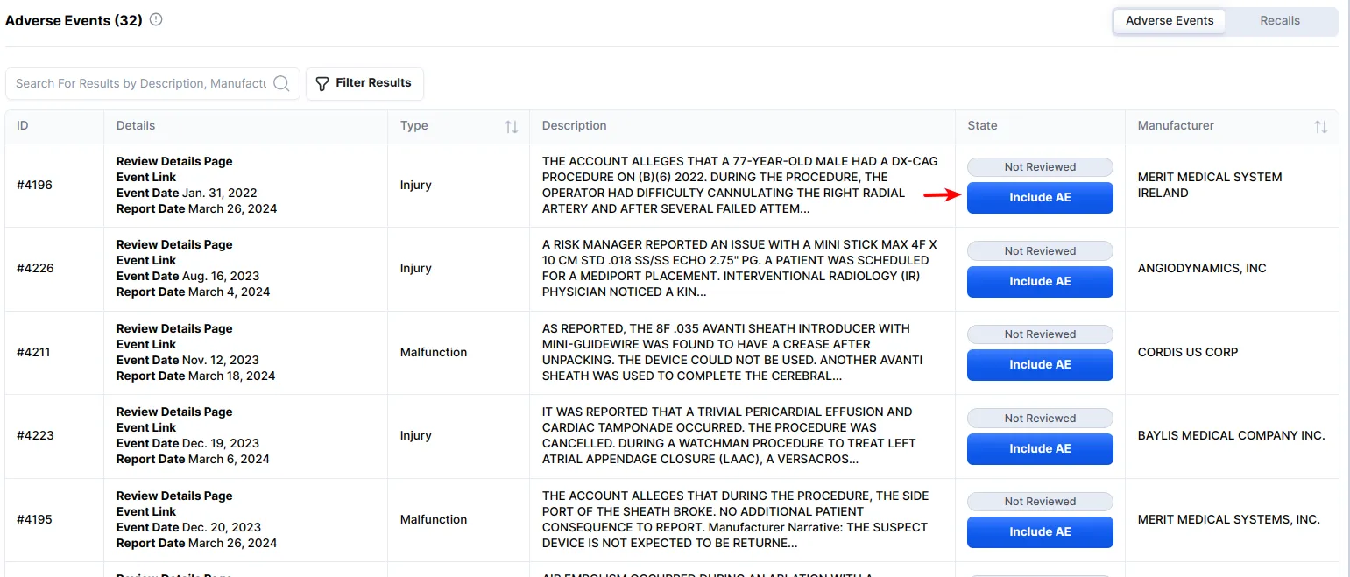This screenshot has height=577, width=1350.
Task: Include AE for event #4226
Action: [x=1039, y=282]
